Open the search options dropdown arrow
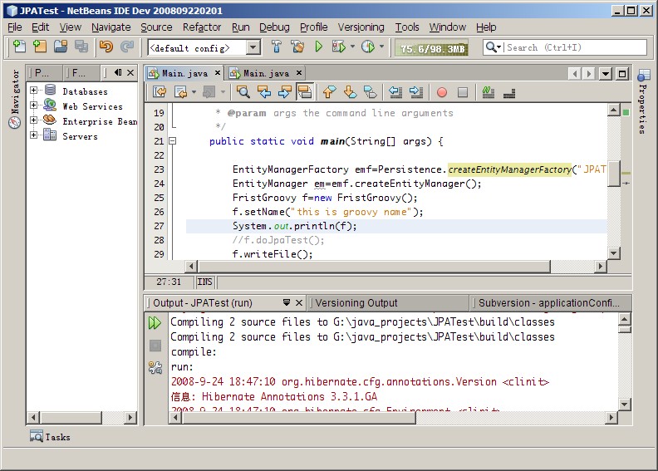Image resolution: width=658 pixels, height=471 pixels. click(499, 47)
